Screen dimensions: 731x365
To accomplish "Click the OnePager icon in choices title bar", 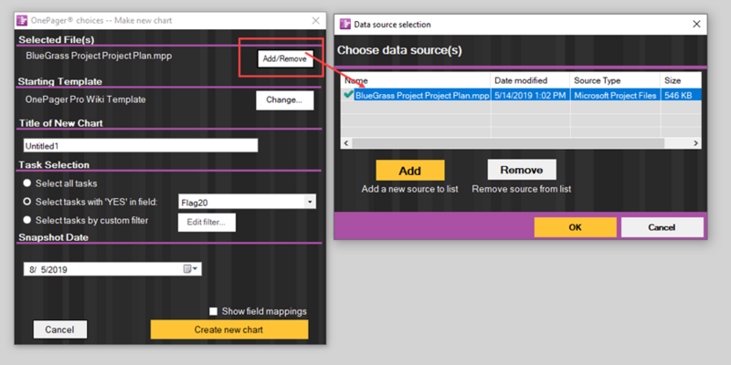I will (22, 20).
